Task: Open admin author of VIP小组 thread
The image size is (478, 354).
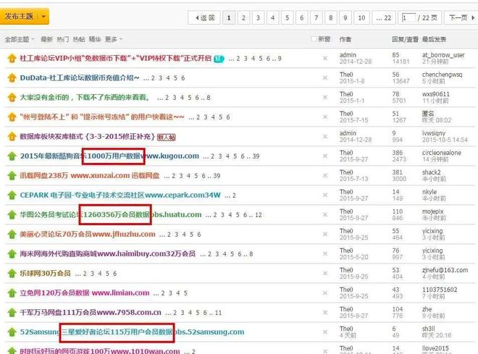Action: (x=348, y=55)
